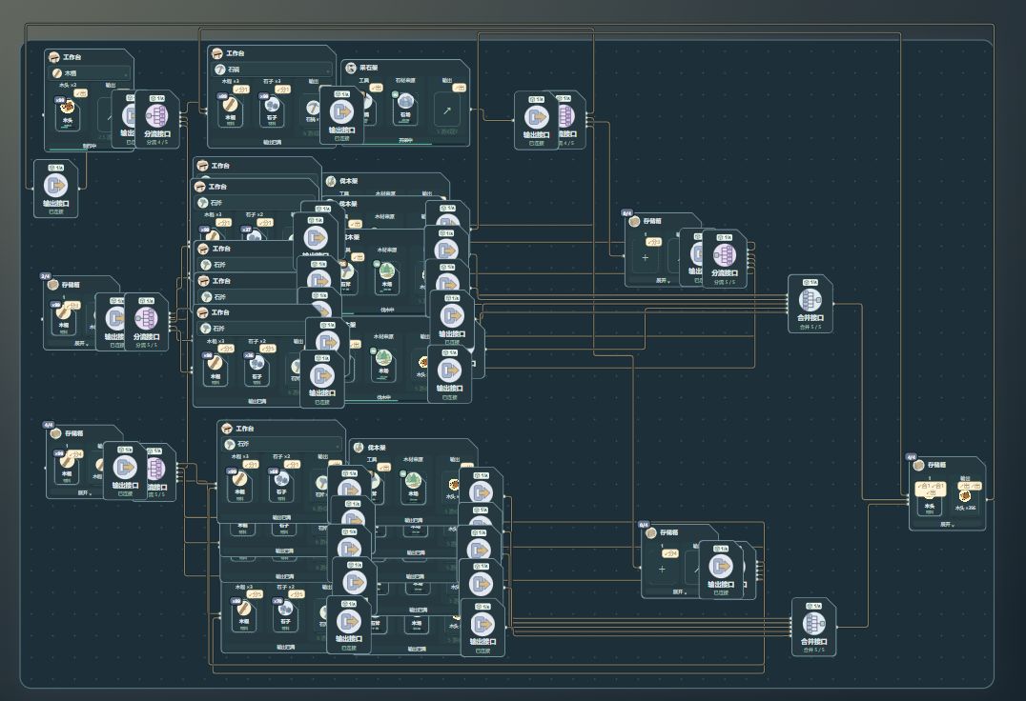Click the 输出接口 covering the 石镐 workbench output
1026x701 pixels.
pyautogui.click(x=341, y=113)
